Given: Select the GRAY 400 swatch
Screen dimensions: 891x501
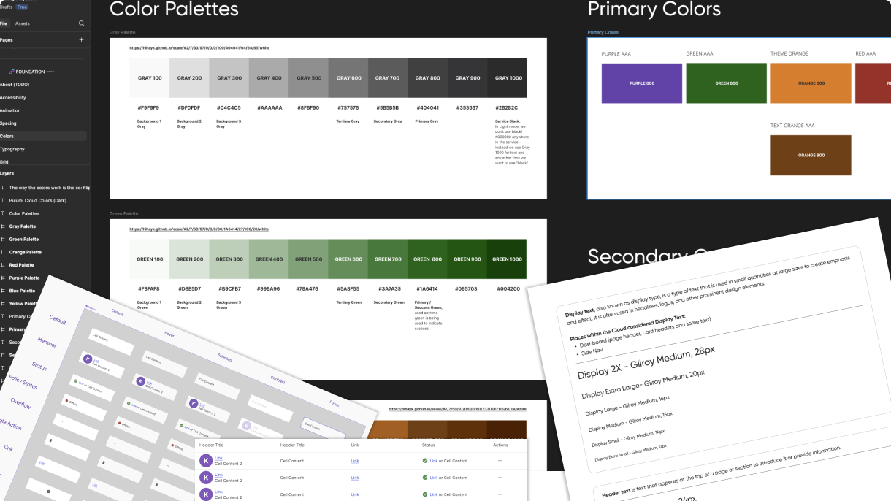Looking at the screenshot, I should 269,78.
